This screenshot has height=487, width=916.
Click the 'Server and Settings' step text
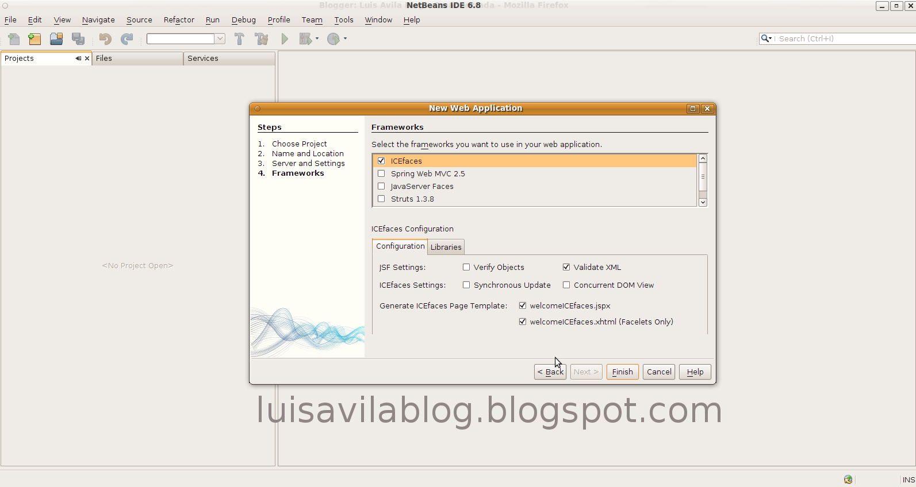click(308, 163)
